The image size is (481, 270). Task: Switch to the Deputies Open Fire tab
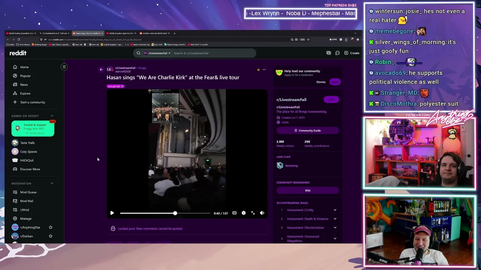pyautogui.click(x=121, y=33)
